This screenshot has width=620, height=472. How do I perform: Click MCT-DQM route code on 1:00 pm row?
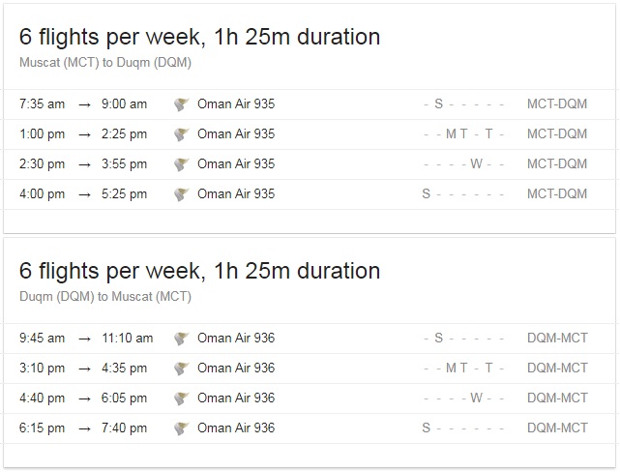point(557,134)
